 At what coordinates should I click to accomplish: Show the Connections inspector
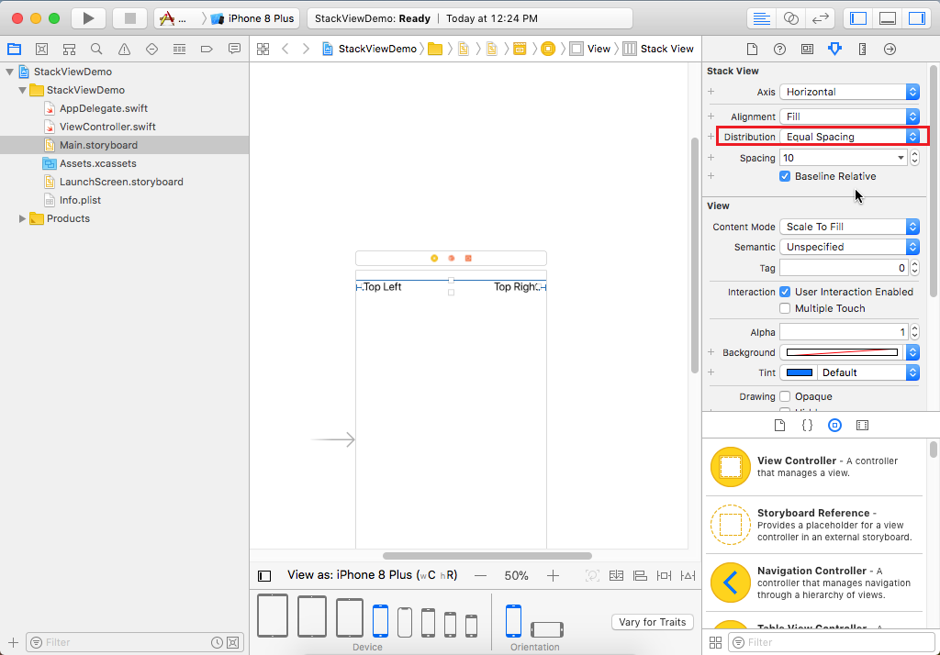click(x=890, y=50)
